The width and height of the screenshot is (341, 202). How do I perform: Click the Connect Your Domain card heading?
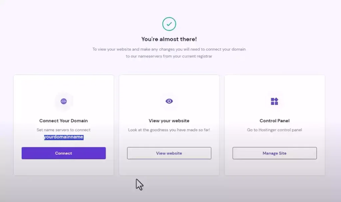[x=63, y=121]
